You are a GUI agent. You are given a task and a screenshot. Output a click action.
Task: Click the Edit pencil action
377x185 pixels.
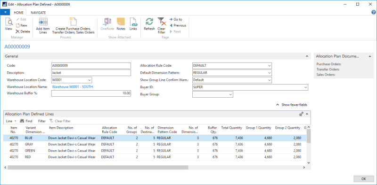click(21, 19)
